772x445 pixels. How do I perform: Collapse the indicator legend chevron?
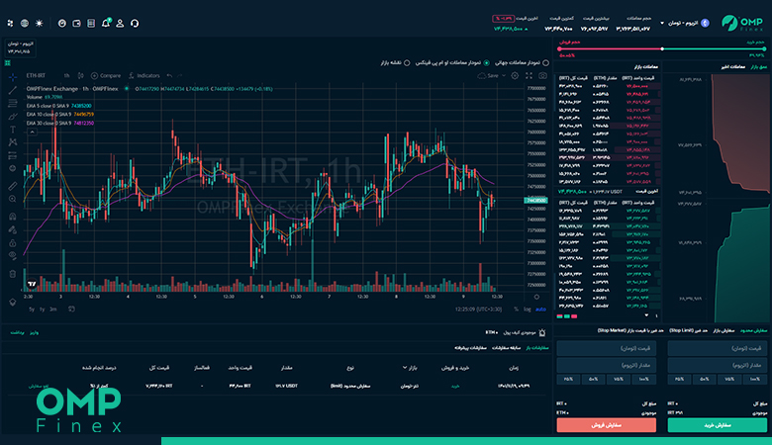pyautogui.click(x=32, y=132)
